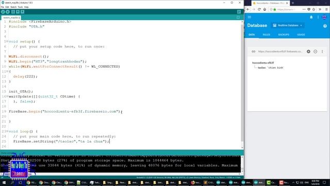The height and width of the screenshot is (186, 330).
Task: Click the taskbar clock
Action: point(315,182)
